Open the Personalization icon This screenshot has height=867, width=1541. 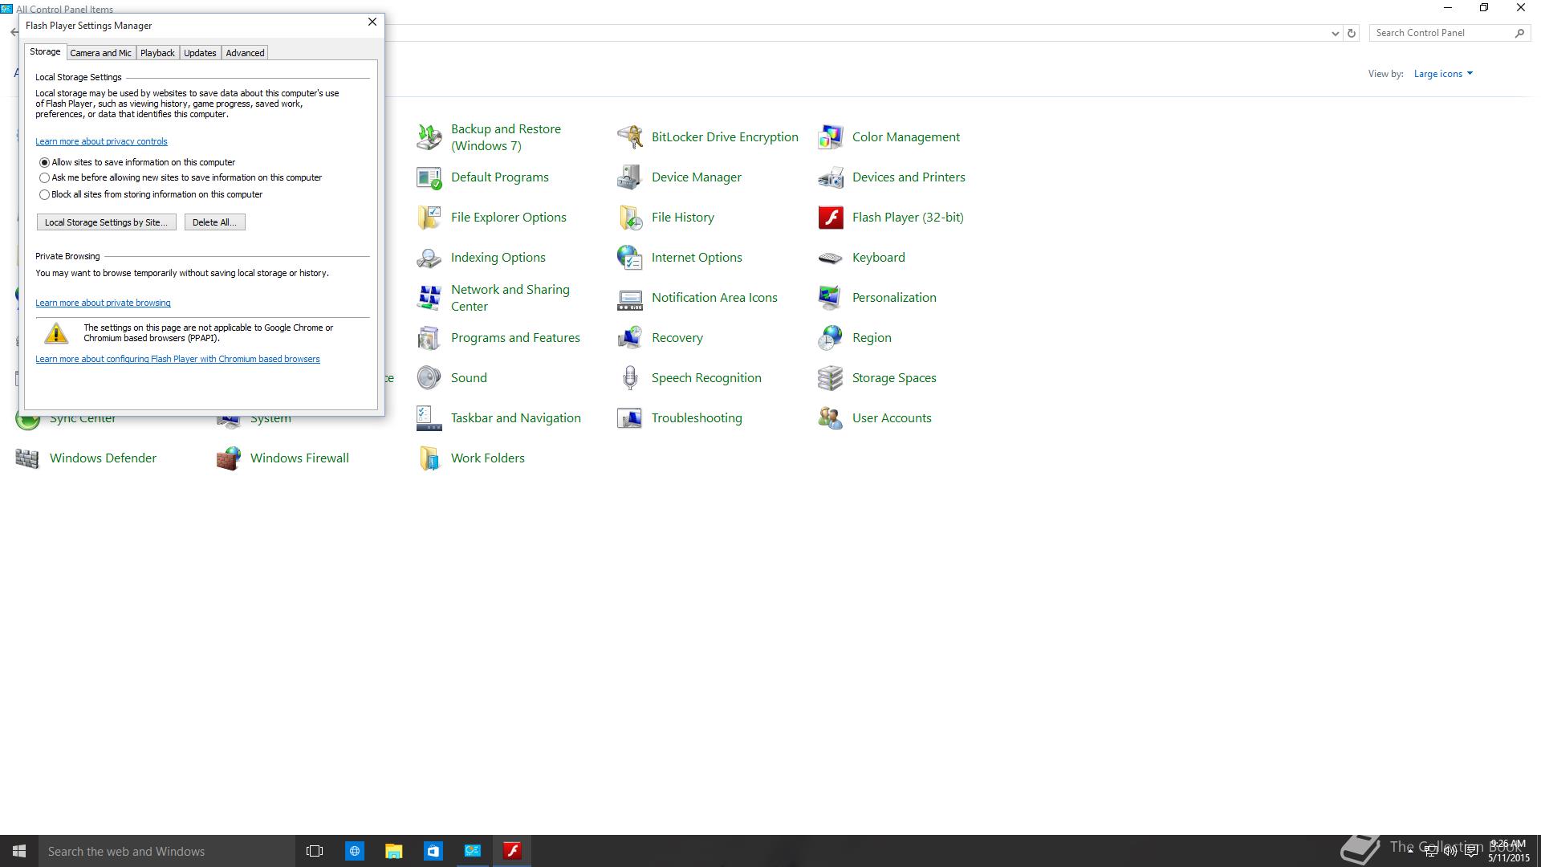click(830, 298)
